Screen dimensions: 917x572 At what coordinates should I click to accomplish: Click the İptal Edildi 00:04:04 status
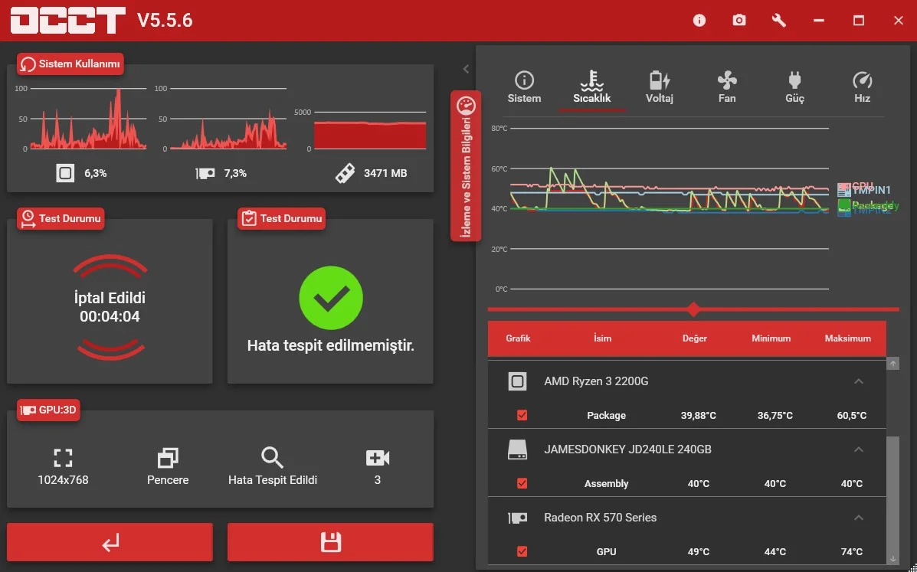pos(110,307)
